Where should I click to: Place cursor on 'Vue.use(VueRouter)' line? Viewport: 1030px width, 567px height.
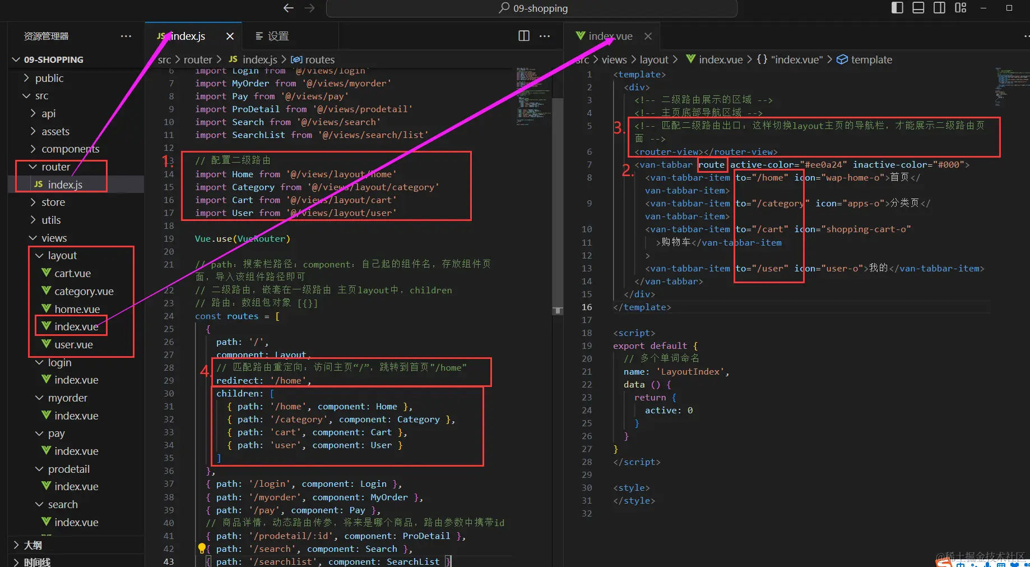point(242,238)
